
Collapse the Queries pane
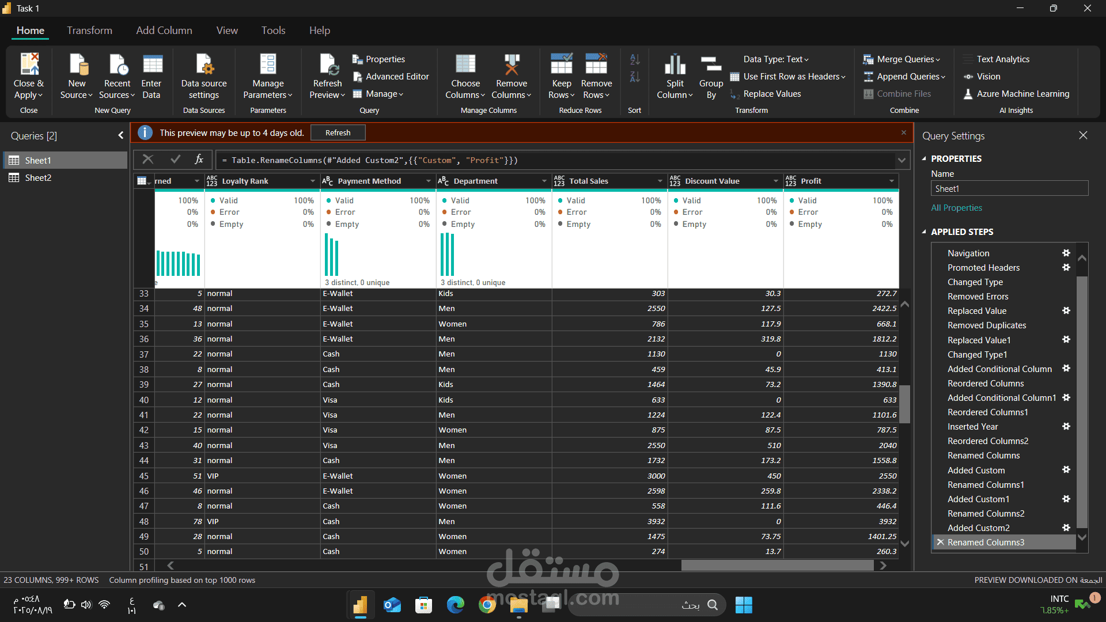coord(120,135)
